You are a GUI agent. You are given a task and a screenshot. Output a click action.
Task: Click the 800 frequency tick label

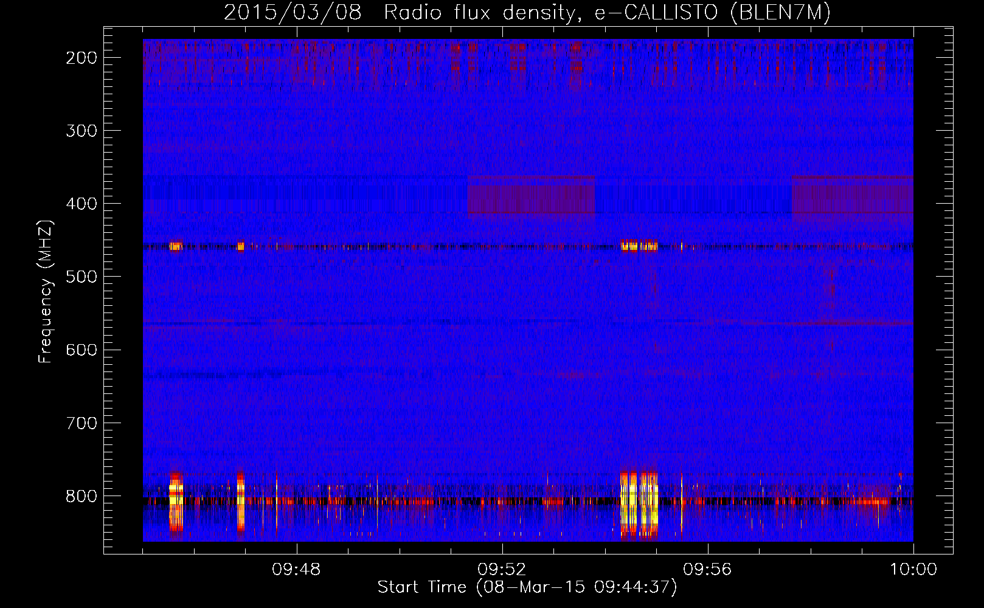point(81,496)
